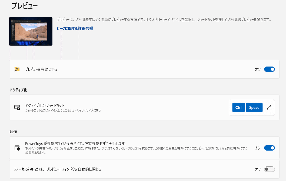The image size is (286, 181).
Task: Click the Peek folder magnifier icon
Action: [17, 69]
